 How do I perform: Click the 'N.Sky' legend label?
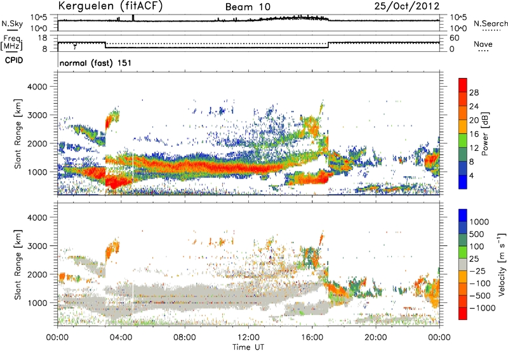tap(12, 23)
